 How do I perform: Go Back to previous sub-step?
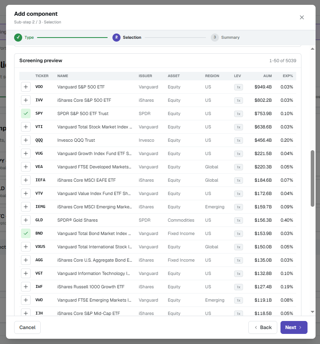click(263, 327)
